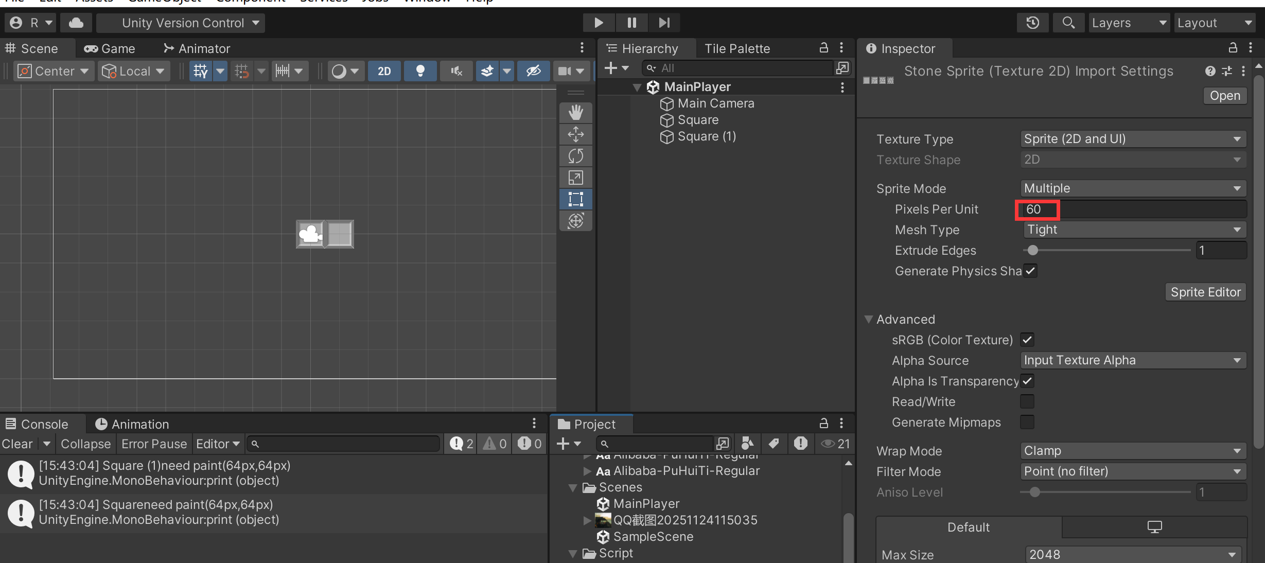Viewport: 1265px width, 563px height.
Task: Open the Filter Mode dropdown
Action: pyautogui.click(x=1132, y=471)
